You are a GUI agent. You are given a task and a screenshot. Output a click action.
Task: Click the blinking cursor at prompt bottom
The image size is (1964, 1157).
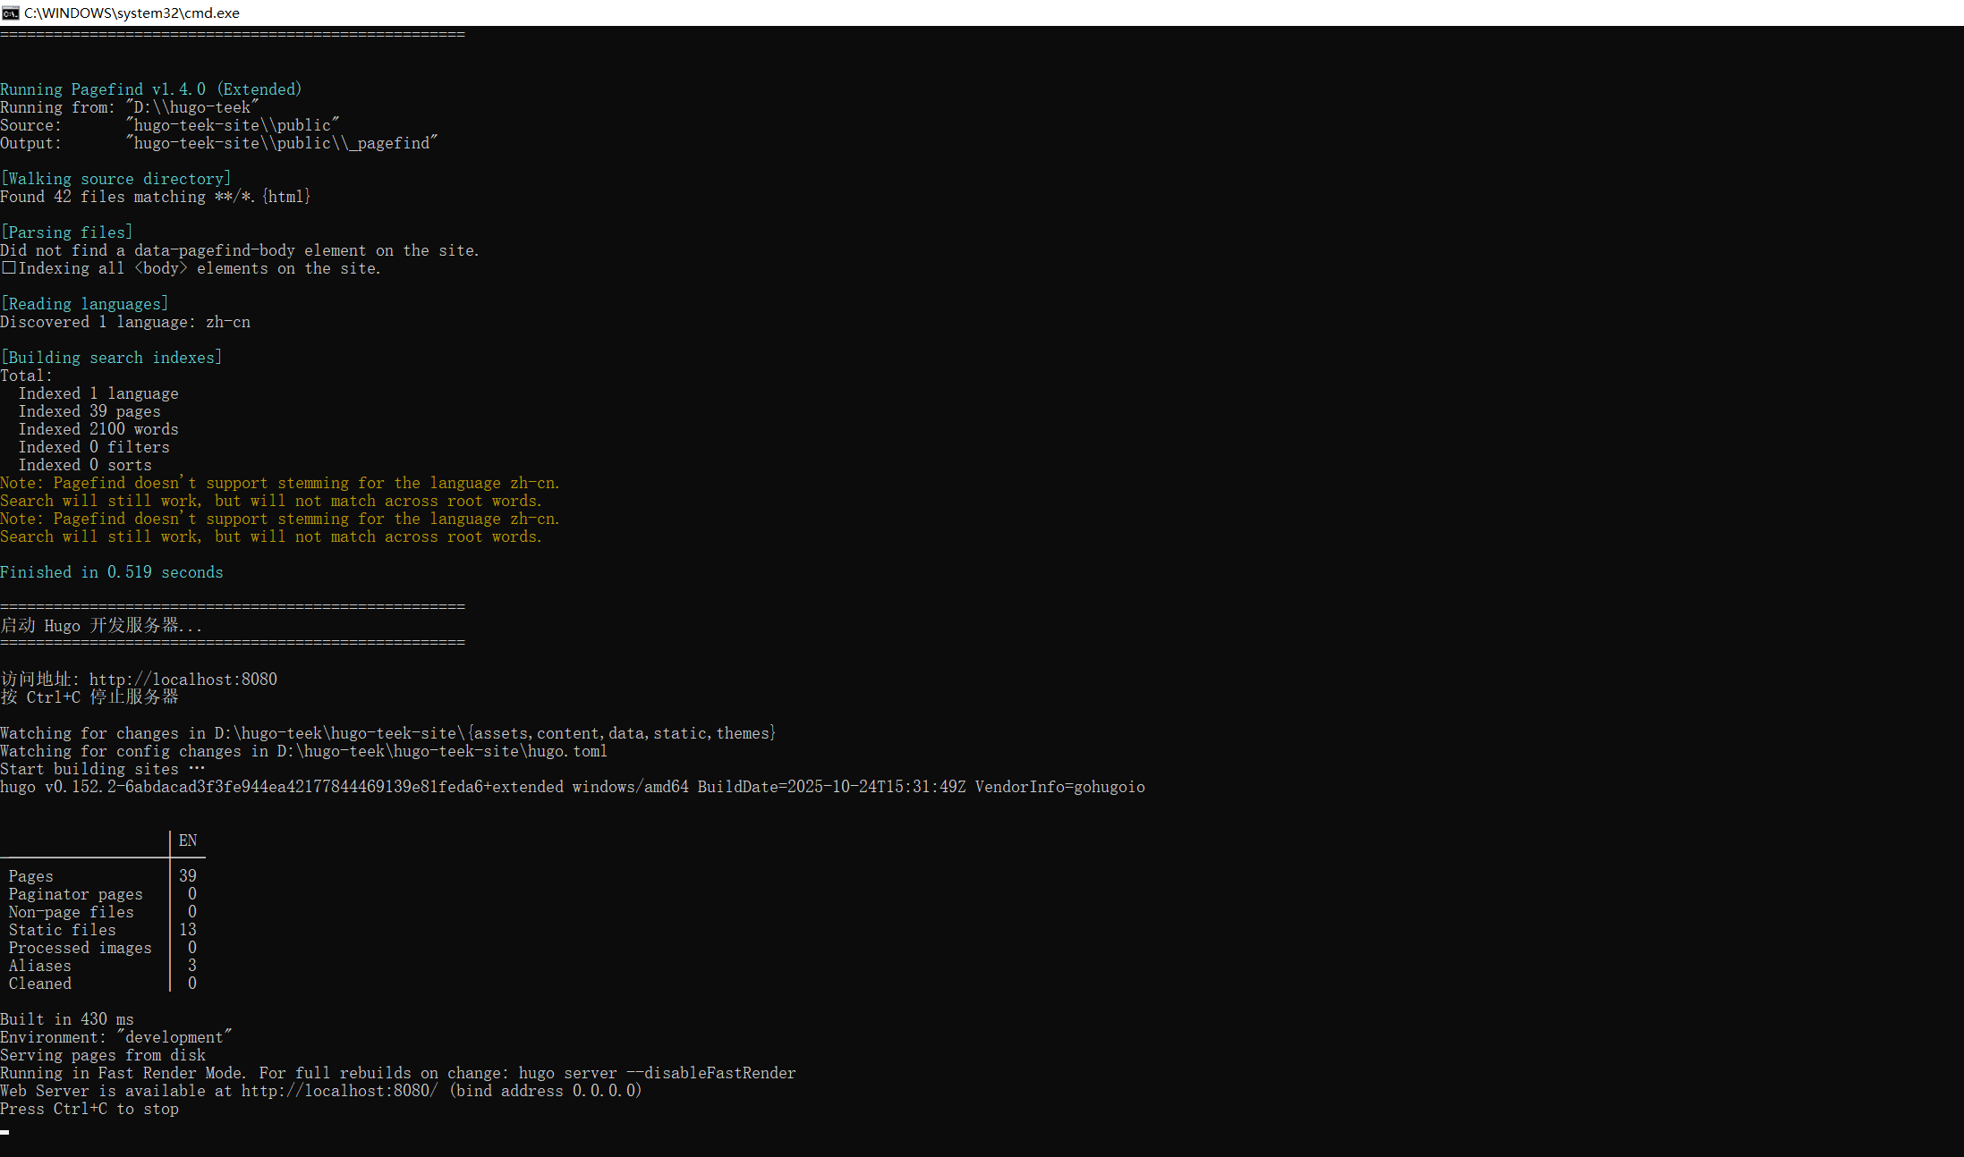(x=4, y=1132)
